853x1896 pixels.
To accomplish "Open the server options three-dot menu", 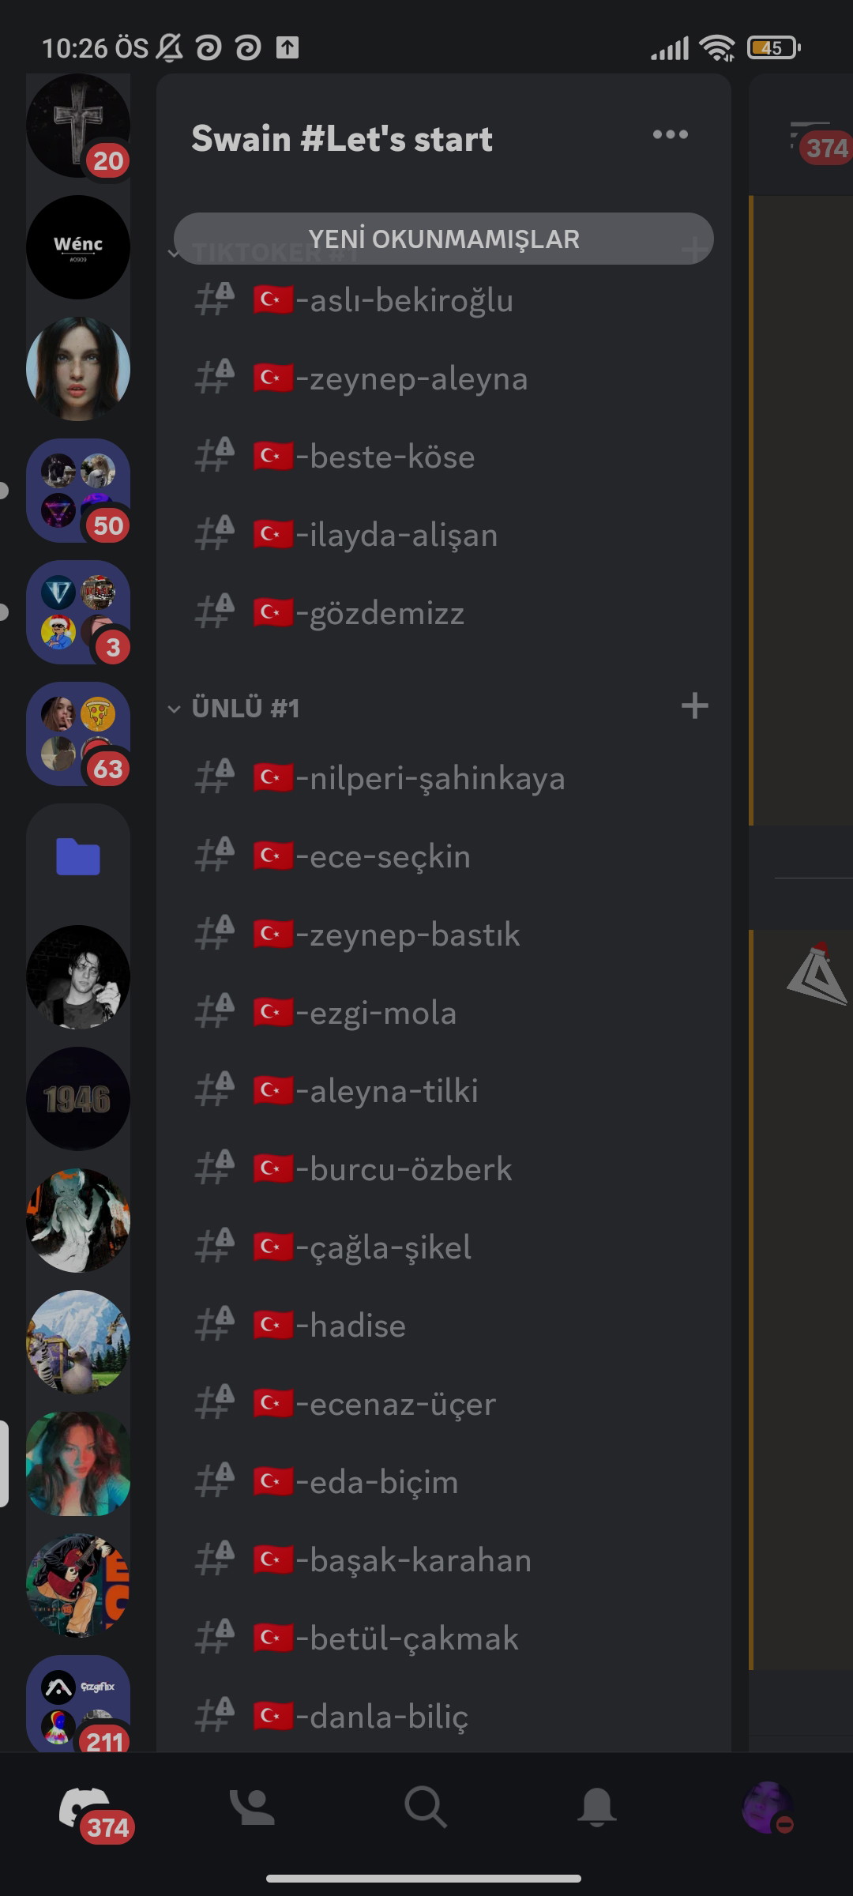I will [x=670, y=135].
